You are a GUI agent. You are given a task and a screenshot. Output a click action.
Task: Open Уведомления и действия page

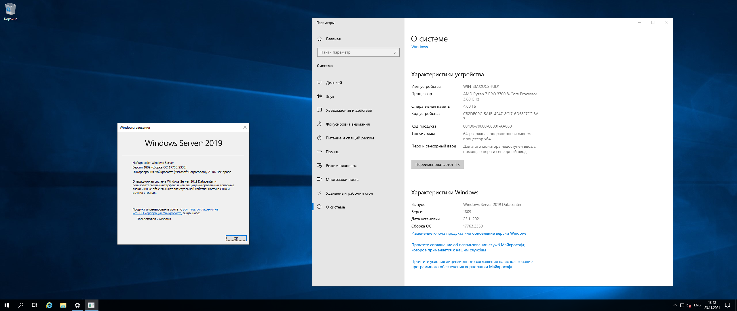[x=358, y=110]
